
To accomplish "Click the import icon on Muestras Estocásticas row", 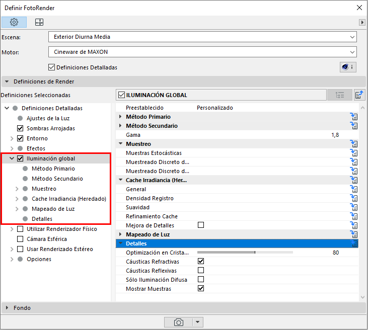I will coord(354,153).
